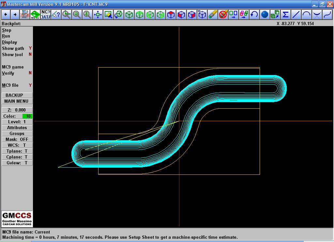This screenshot has width=334, height=242.
Task: Select the zoom window magnifier icon
Action: tap(77, 14)
